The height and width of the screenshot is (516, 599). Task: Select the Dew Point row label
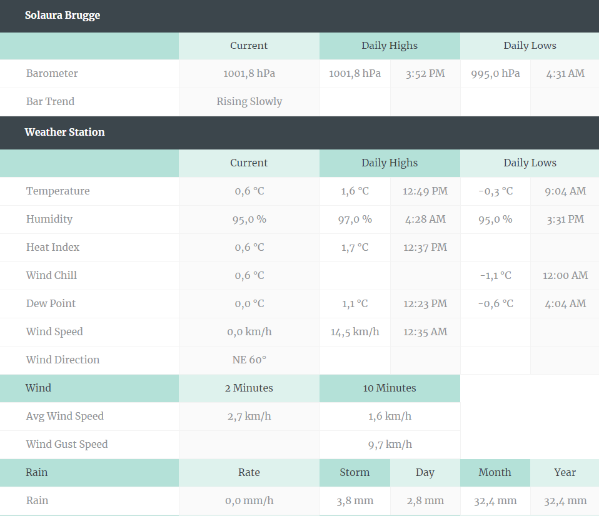51,303
